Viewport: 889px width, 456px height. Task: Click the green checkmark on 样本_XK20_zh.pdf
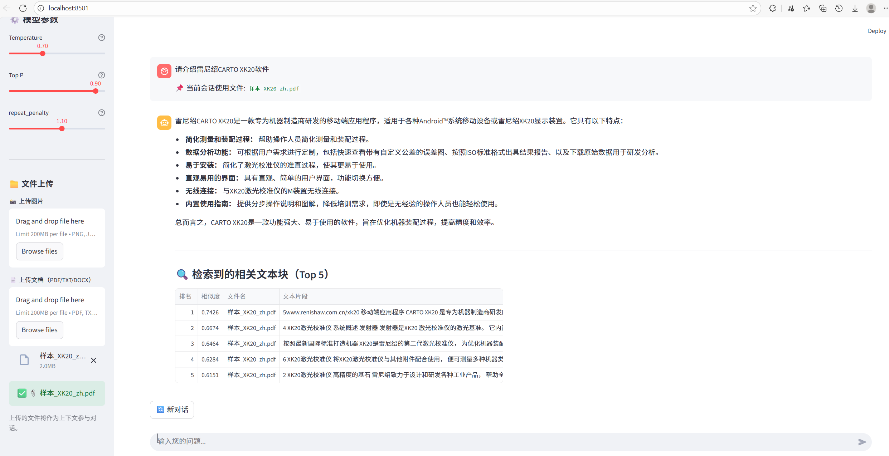[x=22, y=393]
